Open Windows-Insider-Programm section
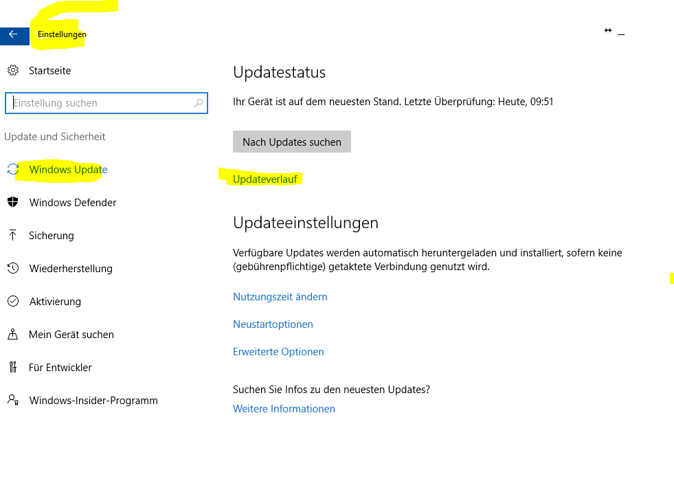The height and width of the screenshot is (479, 674). click(x=93, y=401)
